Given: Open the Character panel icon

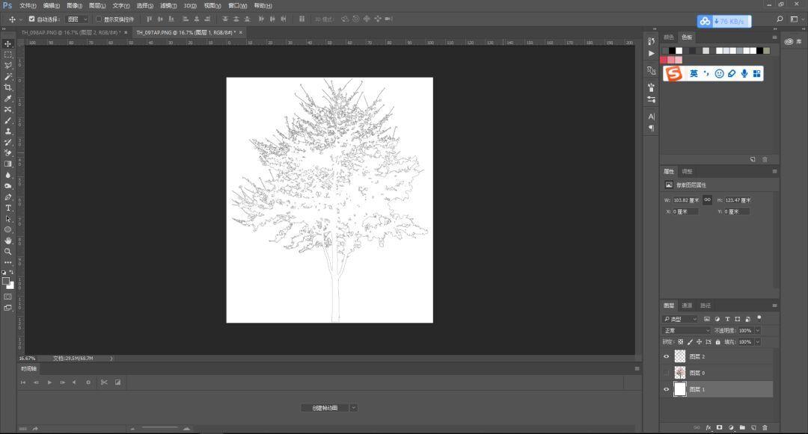Looking at the screenshot, I should click(x=652, y=117).
